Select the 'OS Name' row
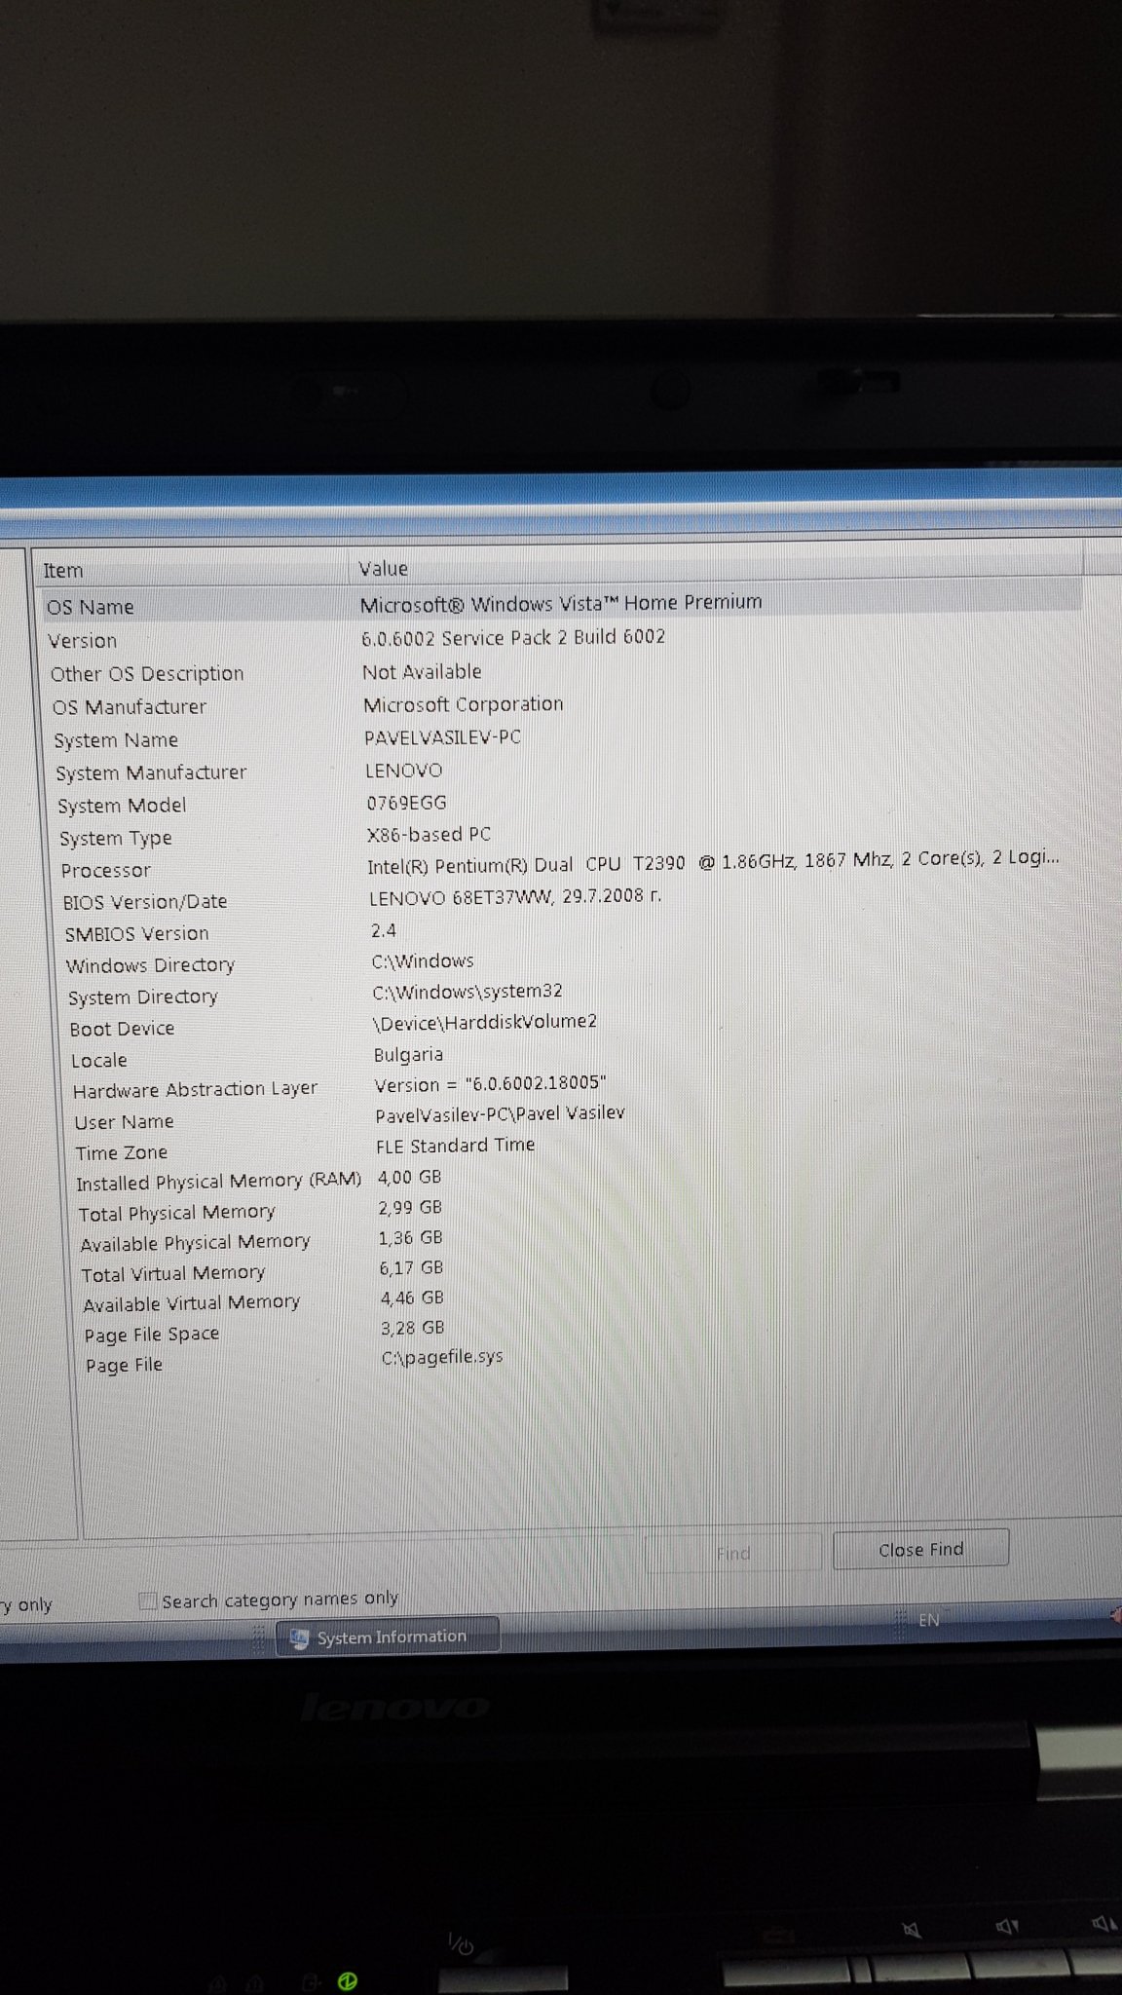 coord(563,604)
